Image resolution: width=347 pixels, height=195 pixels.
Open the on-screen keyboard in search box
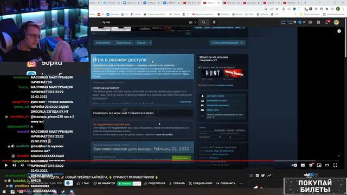pos(190,22)
